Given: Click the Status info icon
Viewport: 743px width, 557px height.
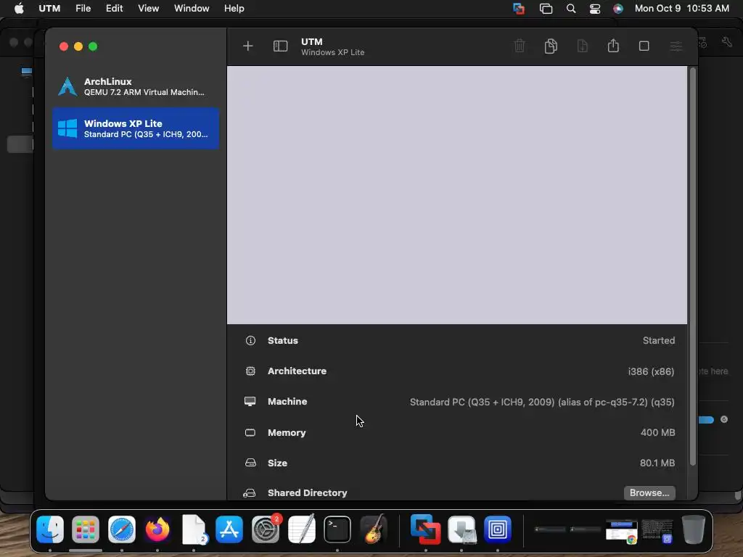Looking at the screenshot, I should coord(250,341).
